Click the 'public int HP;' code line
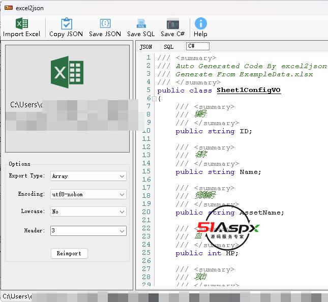The width and height of the screenshot is (328, 302). (206, 253)
